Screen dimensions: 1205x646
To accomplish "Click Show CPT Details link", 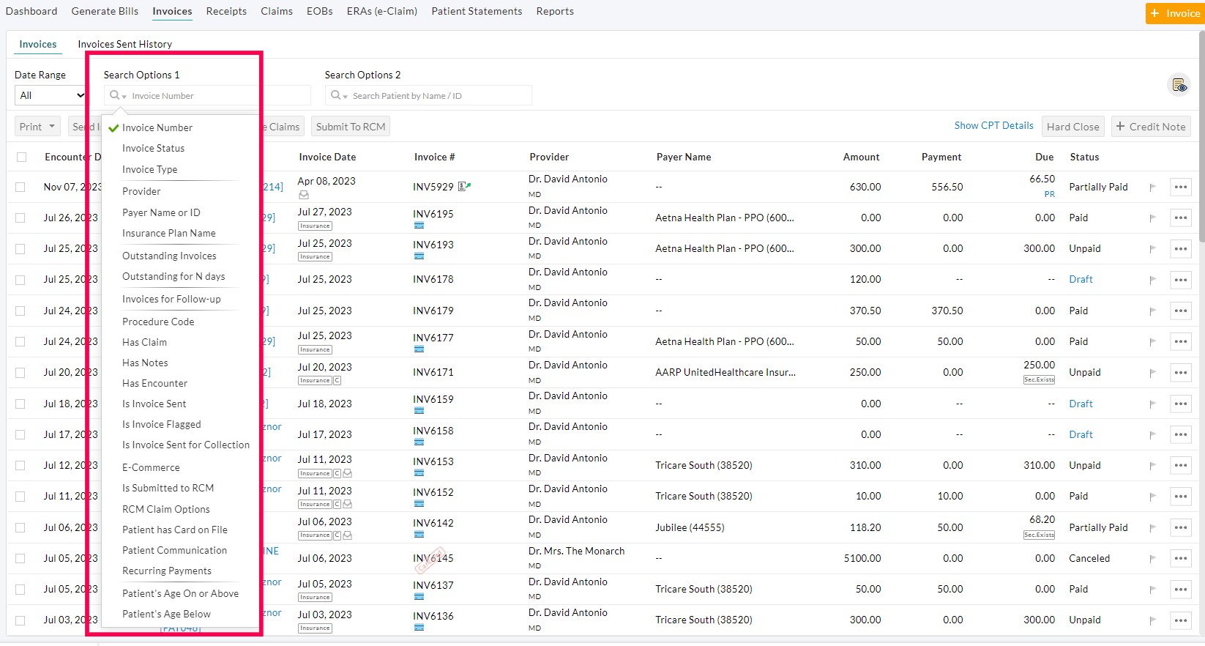I will (x=993, y=125).
